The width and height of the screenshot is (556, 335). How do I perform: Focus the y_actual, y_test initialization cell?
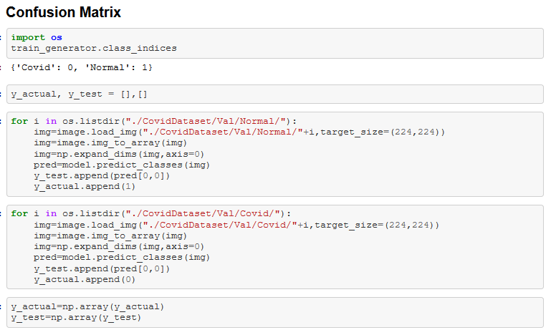(79, 94)
